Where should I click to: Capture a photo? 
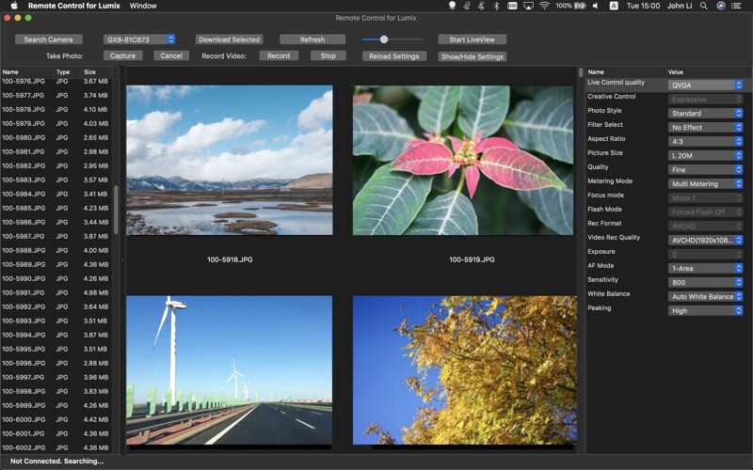[x=122, y=55]
